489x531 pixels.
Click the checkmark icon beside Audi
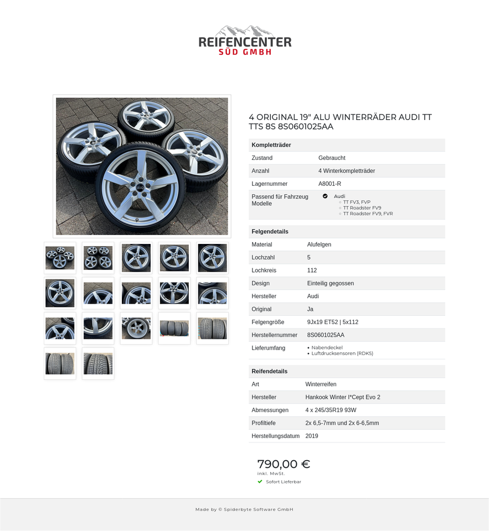[x=325, y=196]
